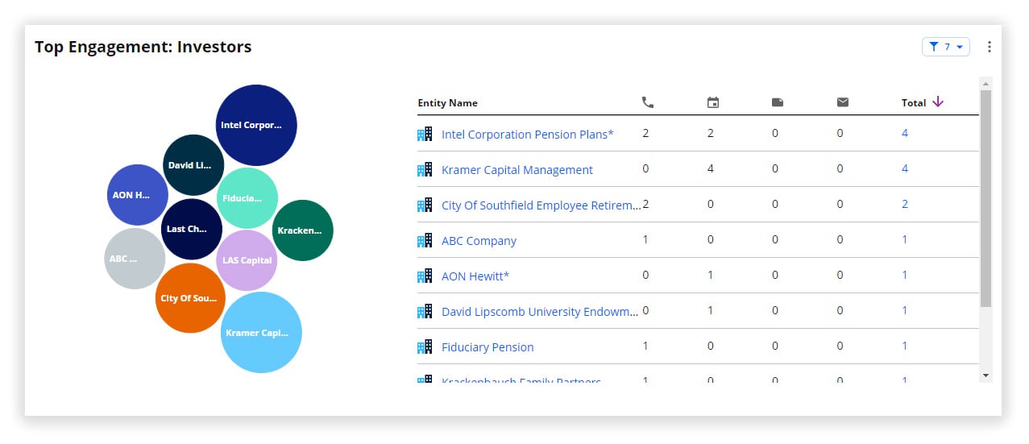1029x444 pixels.
Task: Click building icon beside City Of Southfield
Action: coord(425,205)
